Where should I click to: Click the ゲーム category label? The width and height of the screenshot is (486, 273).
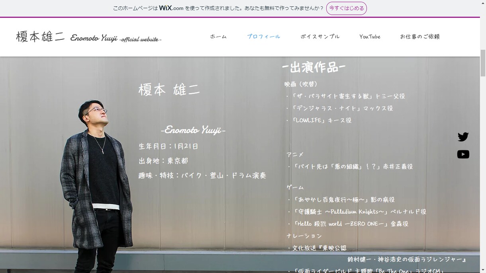295,187
